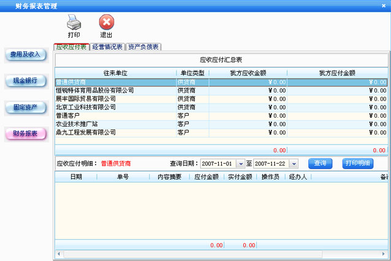Close the 财务报表管理 window
The height and width of the screenshot is (261, 391).
[x=384, y=6]
